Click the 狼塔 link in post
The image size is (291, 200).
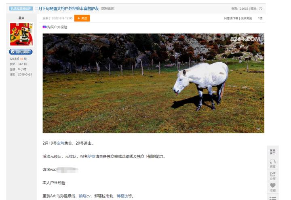82,196
